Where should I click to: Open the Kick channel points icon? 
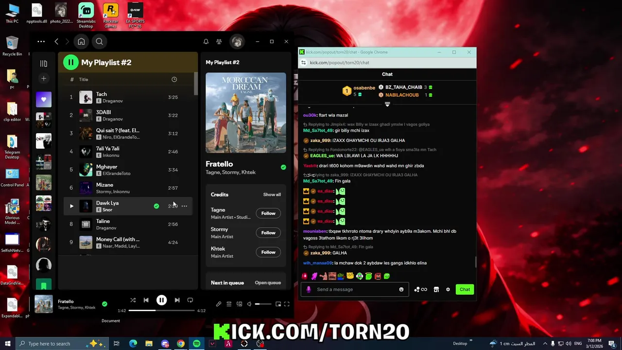point(420,289)
